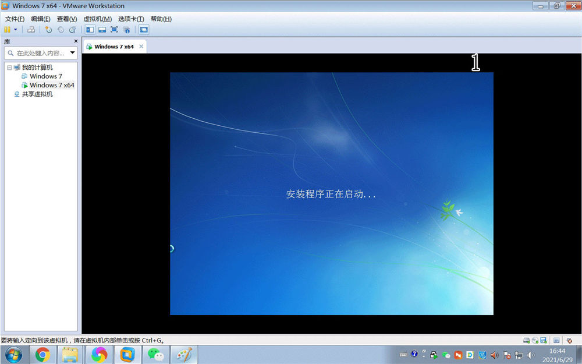The image size is (582, 364).
Task: Open the network tray icon
Action: tap(519, 355)
